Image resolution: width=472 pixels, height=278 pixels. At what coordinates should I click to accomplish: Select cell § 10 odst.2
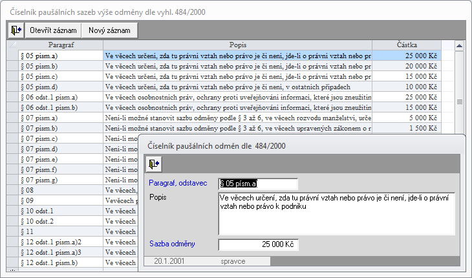[61, 221]
